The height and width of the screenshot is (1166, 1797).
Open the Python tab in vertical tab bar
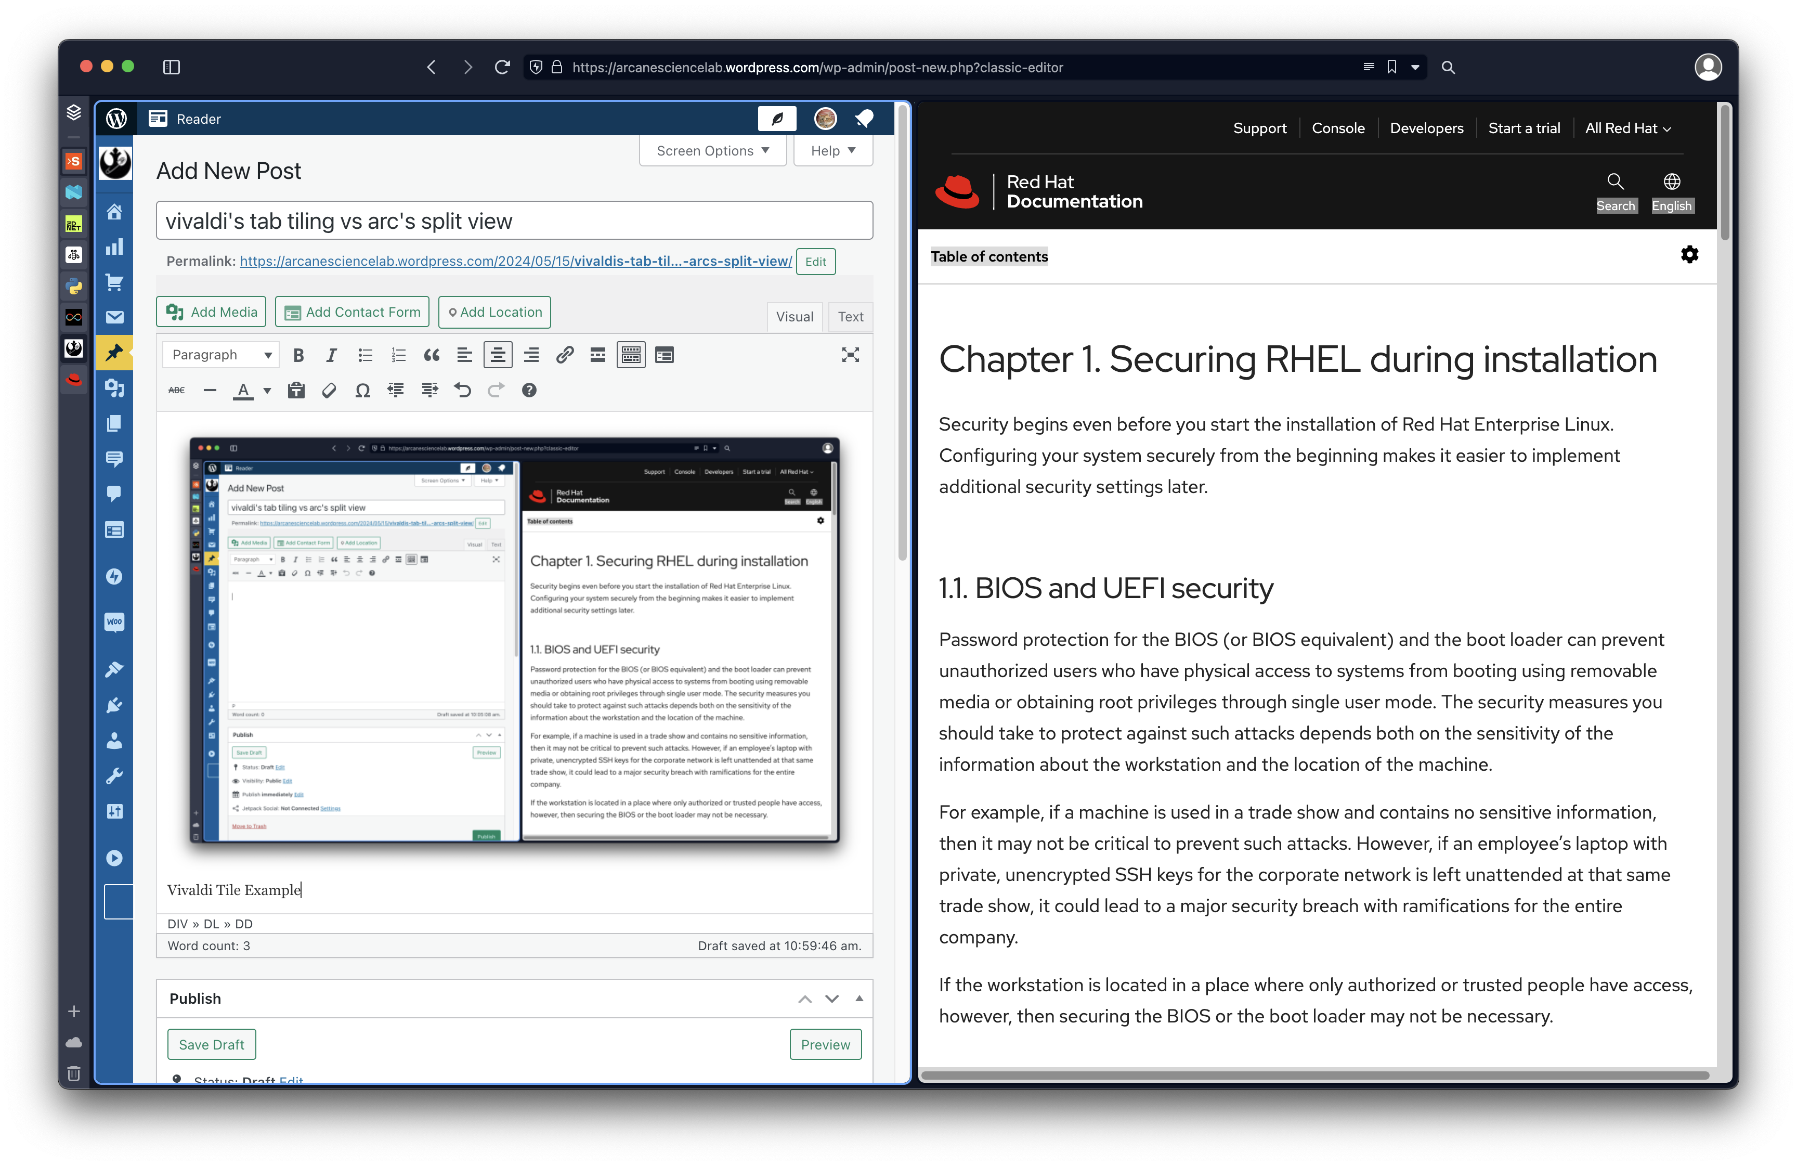pos(73,286)
